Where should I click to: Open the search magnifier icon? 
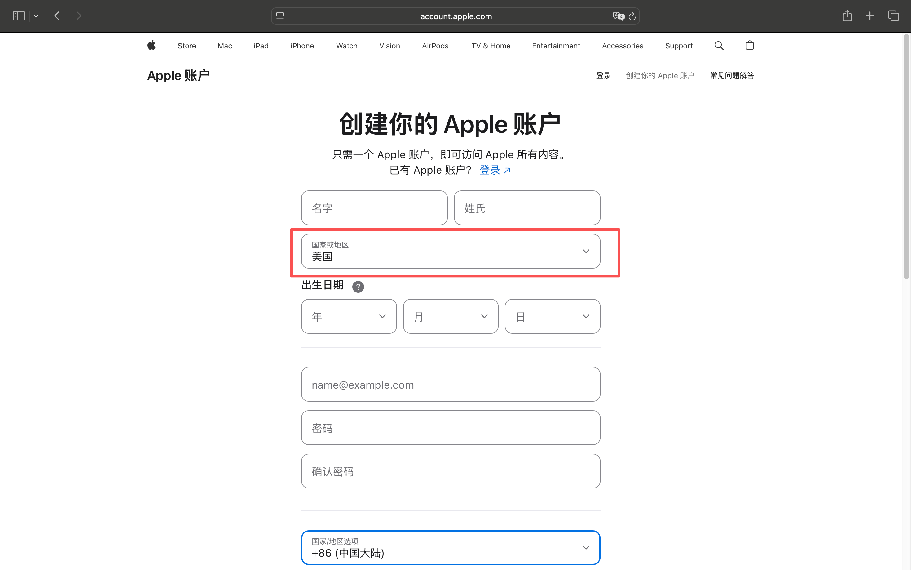pyautogui.click(x=719, y=46)
